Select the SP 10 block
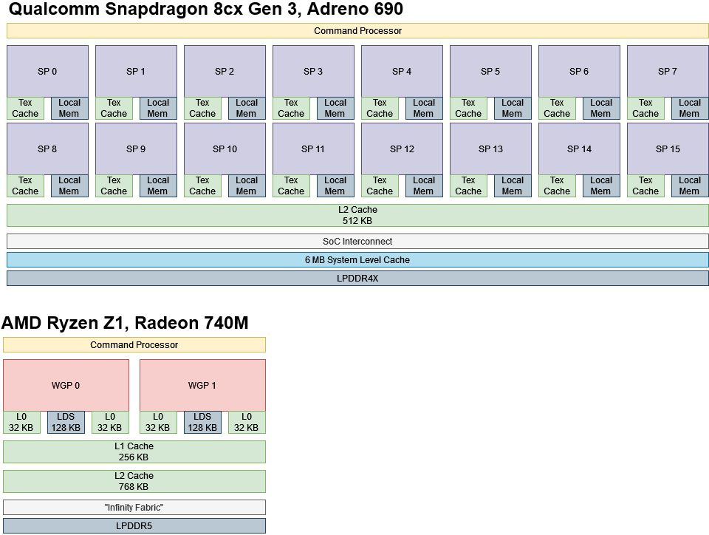The image size is (709, 535). 225,149
